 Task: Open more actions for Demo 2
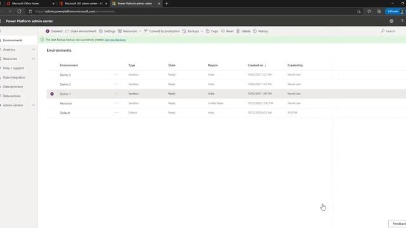[x=117, y=84]
